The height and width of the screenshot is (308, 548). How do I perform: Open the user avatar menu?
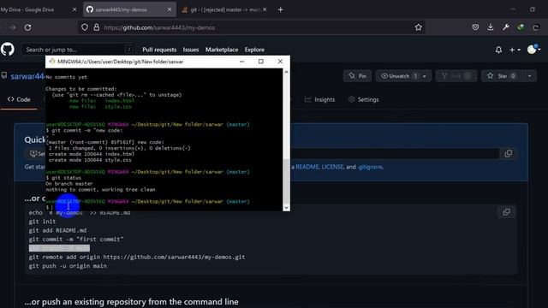click(x=533, y=50)
